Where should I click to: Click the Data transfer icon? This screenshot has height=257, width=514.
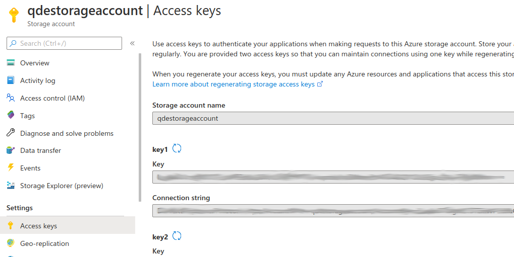point(11,150)
